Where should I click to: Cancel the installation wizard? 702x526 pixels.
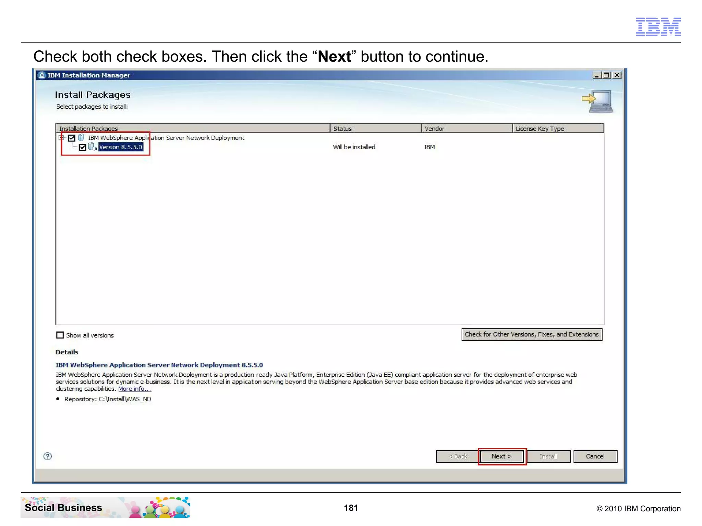595,456
